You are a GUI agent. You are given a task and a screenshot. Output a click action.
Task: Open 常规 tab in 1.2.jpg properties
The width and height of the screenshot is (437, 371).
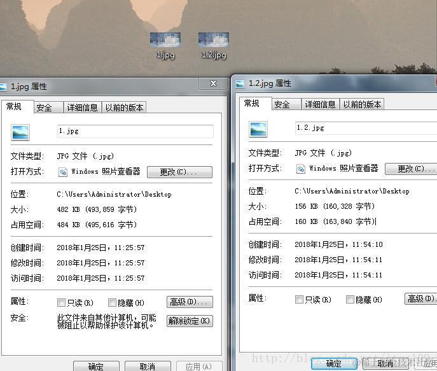(x=255, y=104)
